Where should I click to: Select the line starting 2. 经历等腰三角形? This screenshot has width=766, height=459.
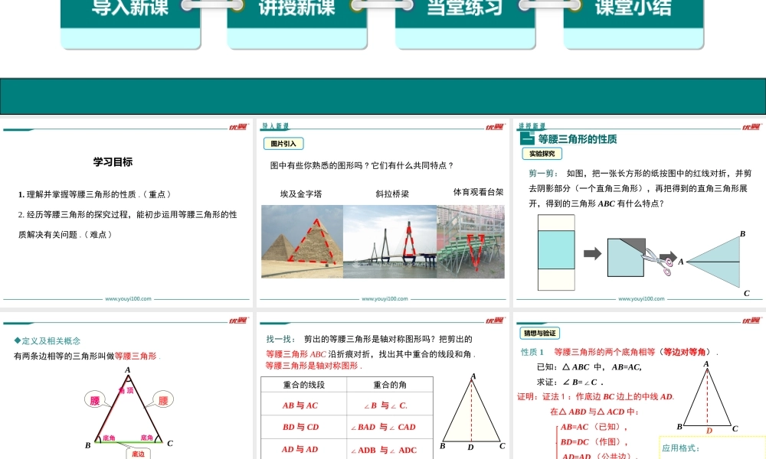[x=128, y=215]
